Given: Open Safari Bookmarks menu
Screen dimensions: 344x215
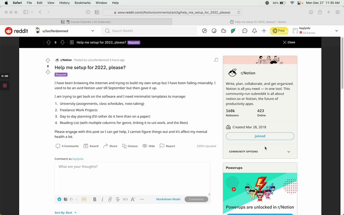Looking at the screenshot, I should point(83,3).
